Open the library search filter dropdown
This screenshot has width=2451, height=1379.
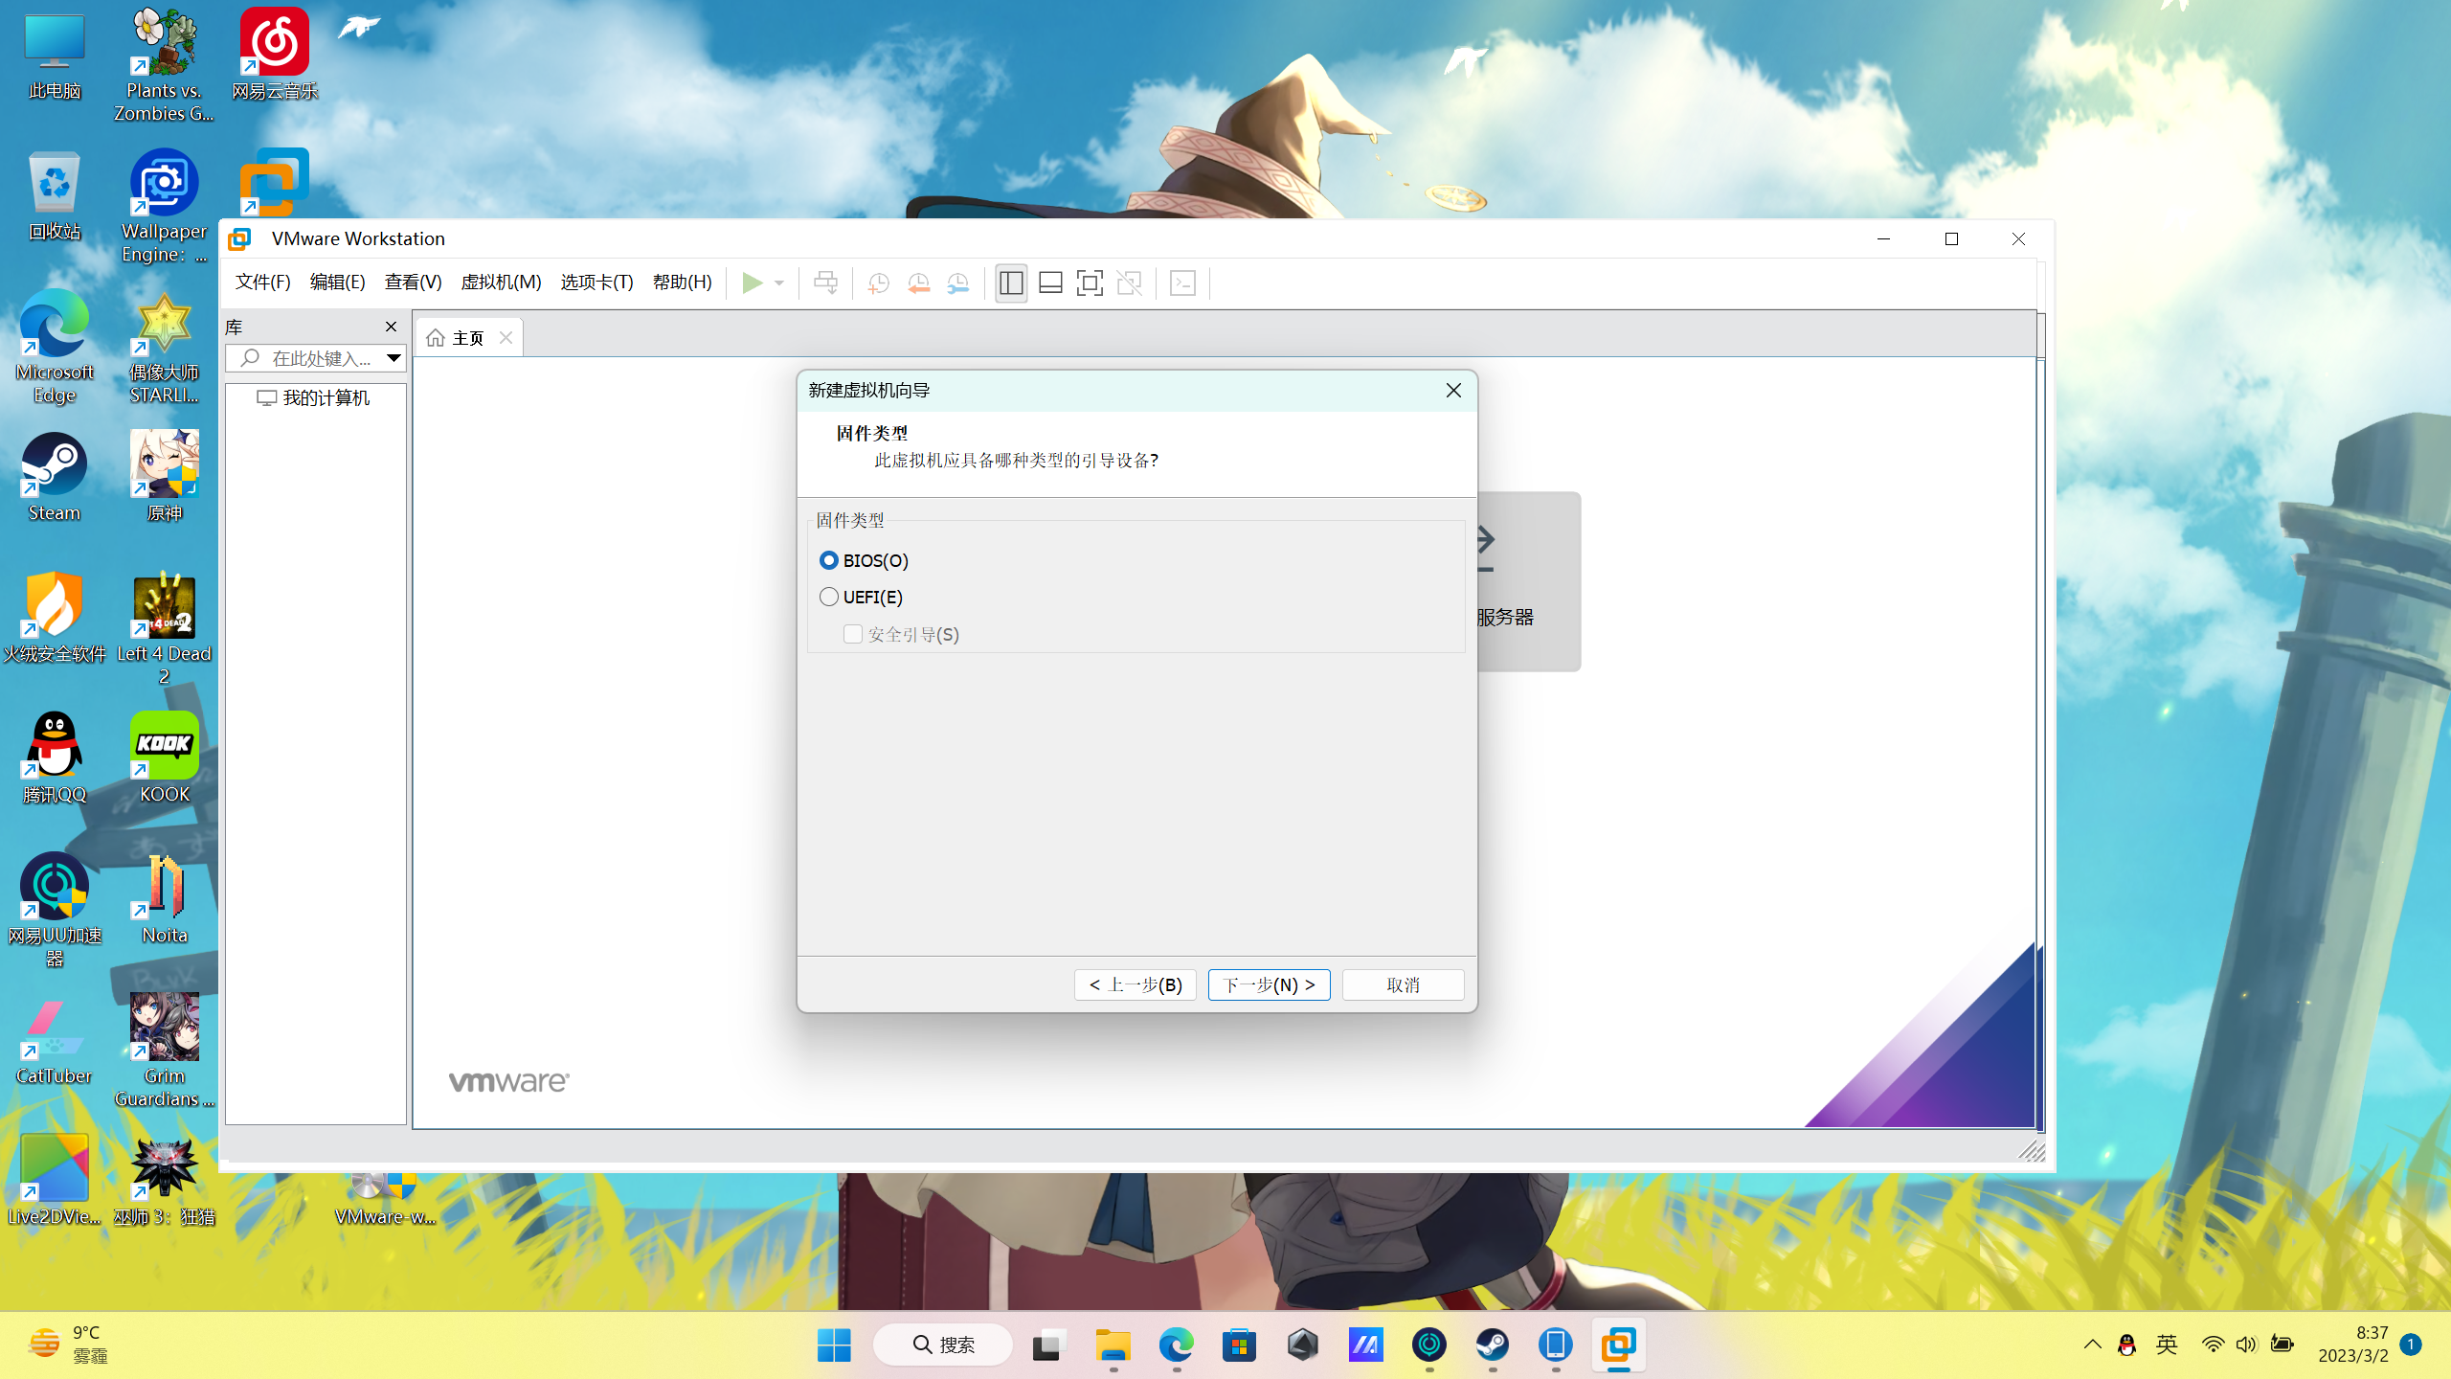point(394,358)
